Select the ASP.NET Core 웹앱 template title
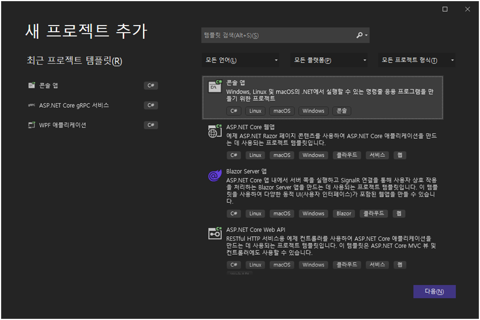 (x=250, y=127)
